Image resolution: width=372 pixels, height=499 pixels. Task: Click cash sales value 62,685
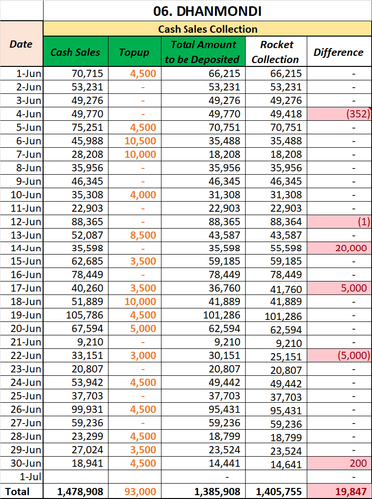point(76,261)
